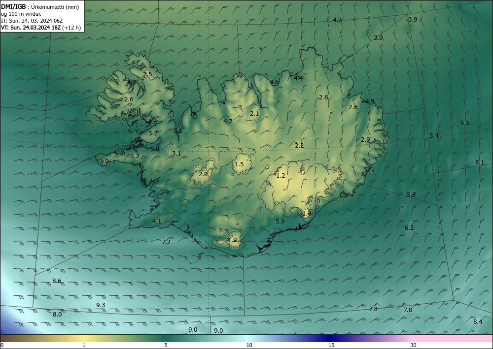
Task: Click the 1.4 value on the glacier
Action: coord(307,214)
